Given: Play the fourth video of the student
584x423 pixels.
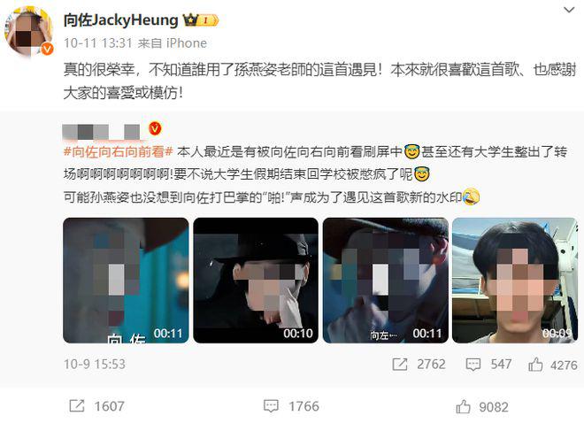Looking at the screenshot, I should tap(515, 281).
